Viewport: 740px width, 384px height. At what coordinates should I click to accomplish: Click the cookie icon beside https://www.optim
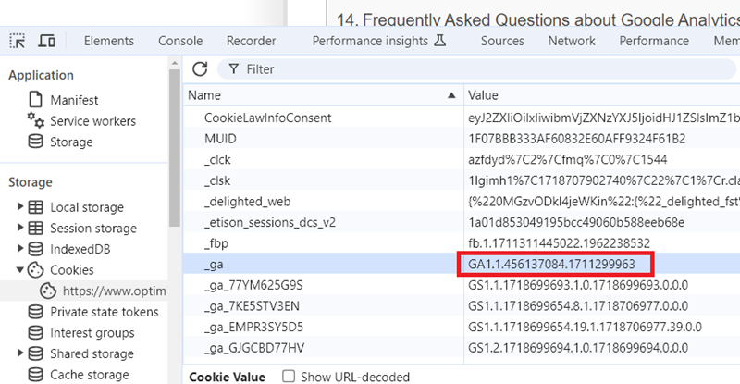coord(48,291)
